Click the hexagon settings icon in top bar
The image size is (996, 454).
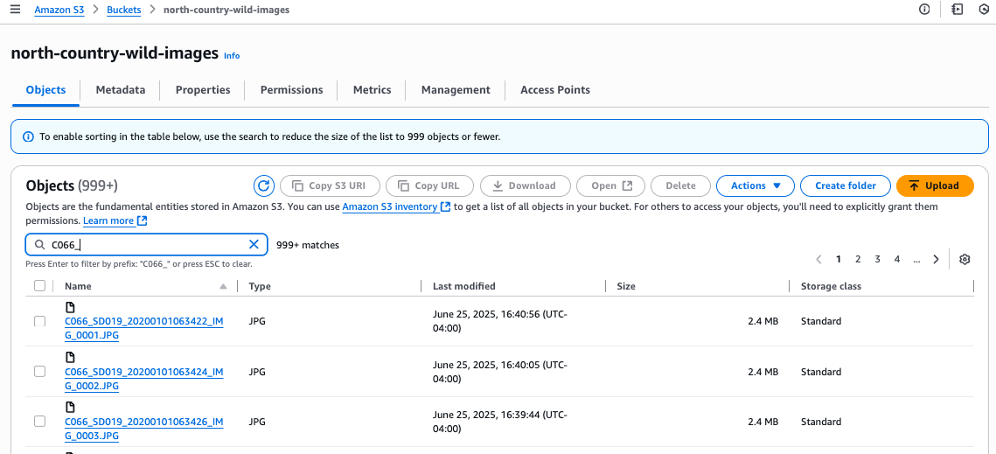984,10
